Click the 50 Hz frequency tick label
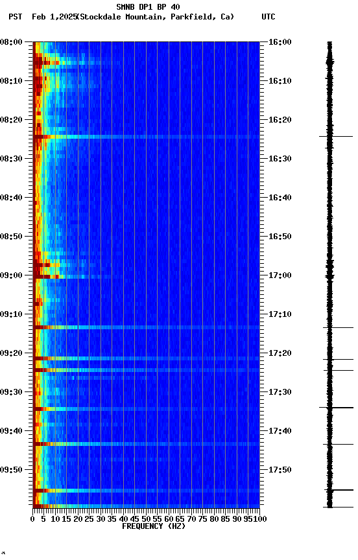Image resolution: width=358 pixels, height=560 pixels. [x=146, y=519]
